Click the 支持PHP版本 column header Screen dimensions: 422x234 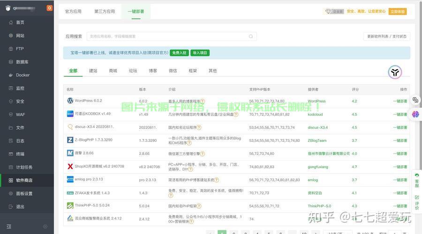pyautogui.click(x=260, y=89)
